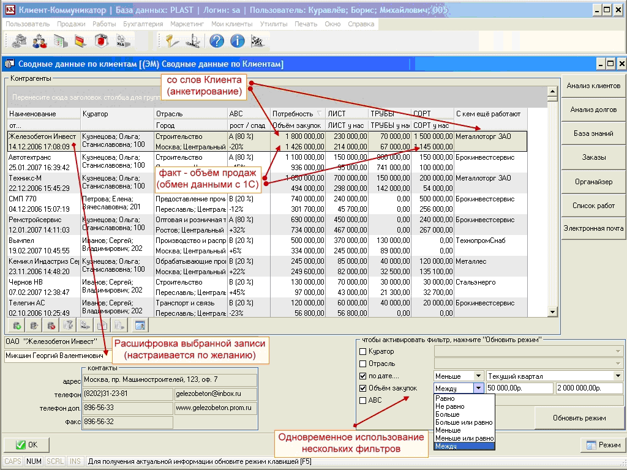The image size is (627, 470).
Task: Toggle the ABC filter checkbox
Action: [363, 400]
